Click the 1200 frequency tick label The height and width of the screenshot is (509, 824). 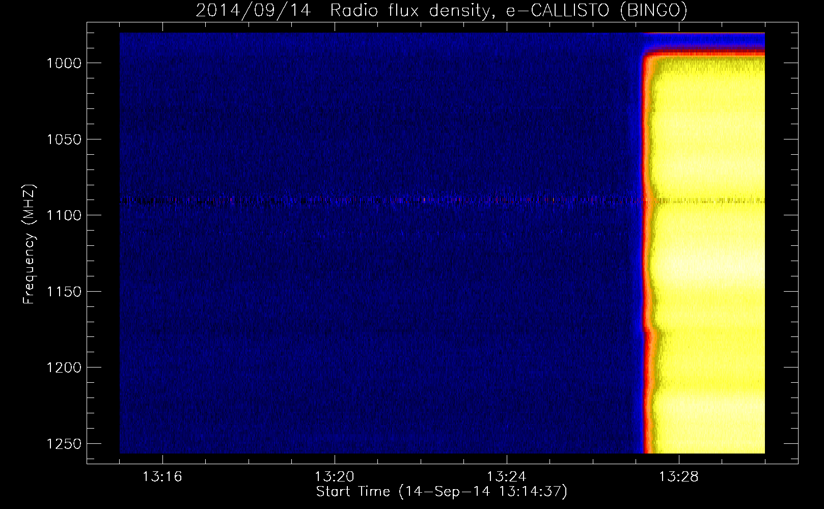64,367
